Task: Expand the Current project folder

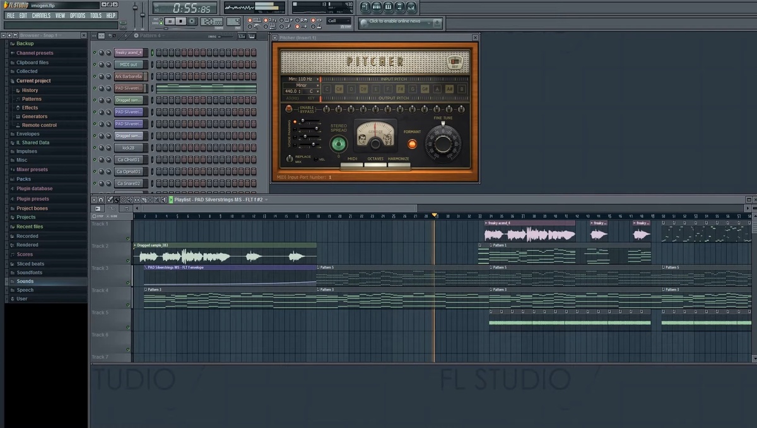Action: 33,81
